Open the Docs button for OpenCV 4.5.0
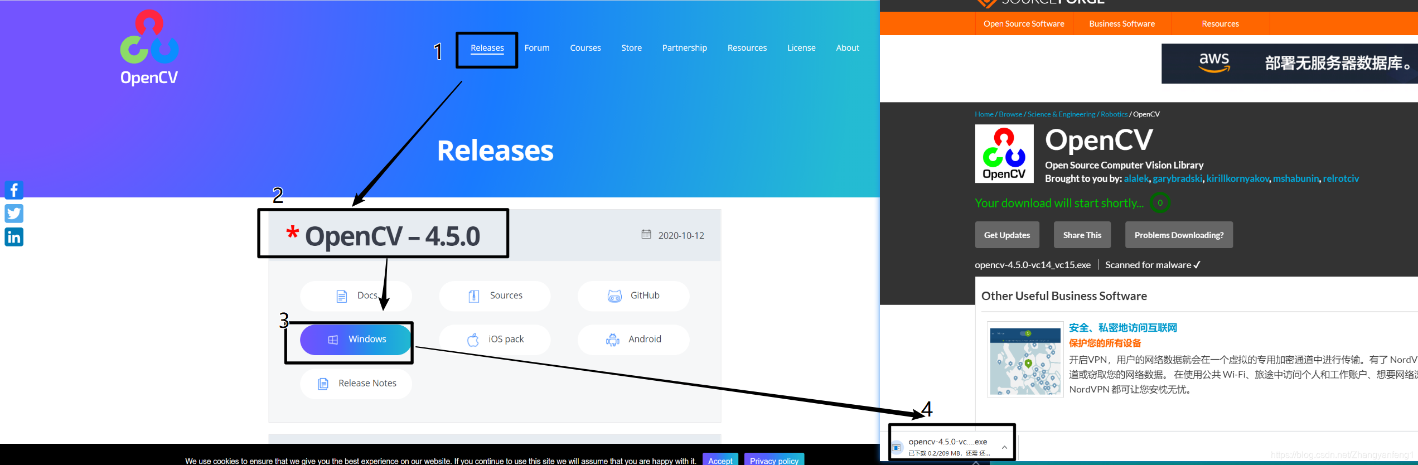 click(356, 296)
